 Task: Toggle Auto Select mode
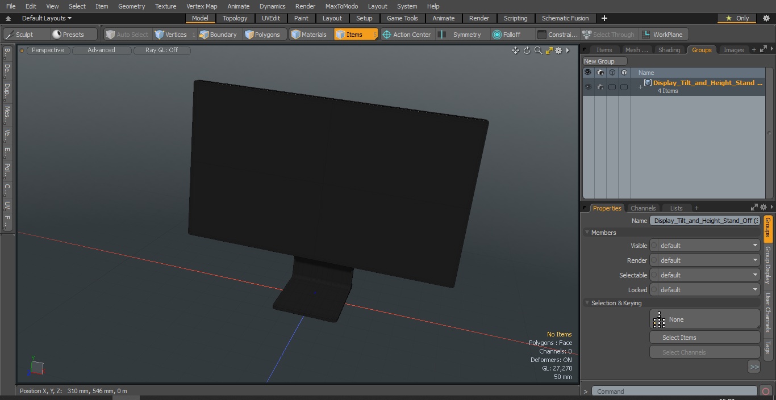tap(127, 35)
